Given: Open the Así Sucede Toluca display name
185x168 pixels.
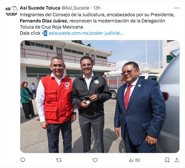Looking at the screenshot, I should point(40,8).
